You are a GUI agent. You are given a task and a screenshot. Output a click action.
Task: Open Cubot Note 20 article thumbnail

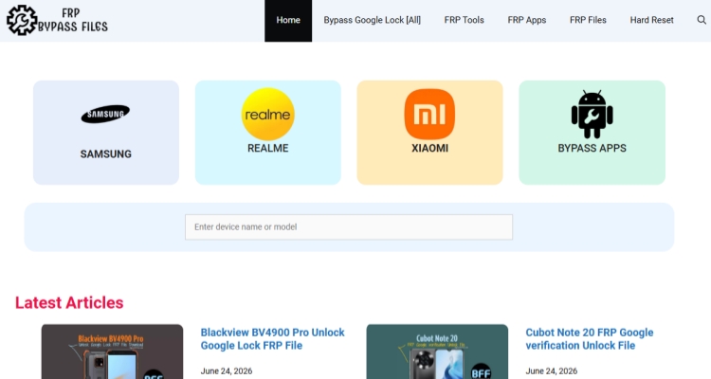437,352
